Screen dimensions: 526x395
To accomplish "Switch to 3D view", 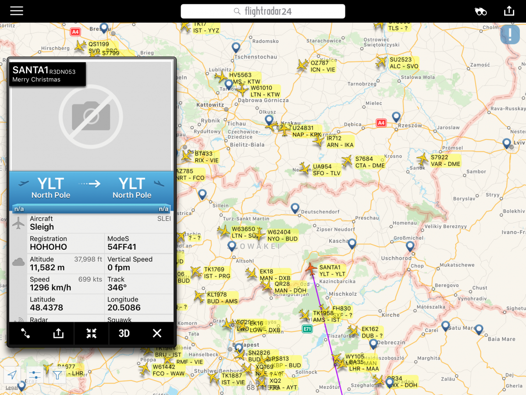I will coord(124,334).
